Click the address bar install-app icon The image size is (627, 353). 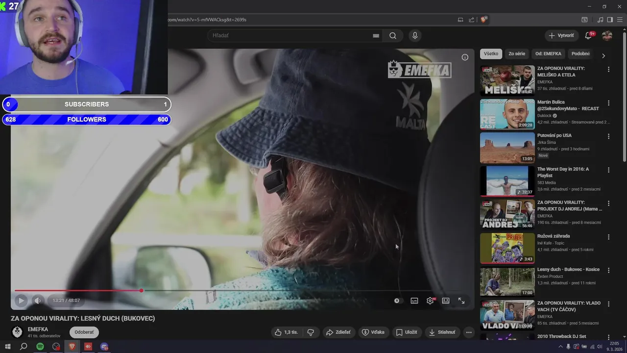click(460, 20)
